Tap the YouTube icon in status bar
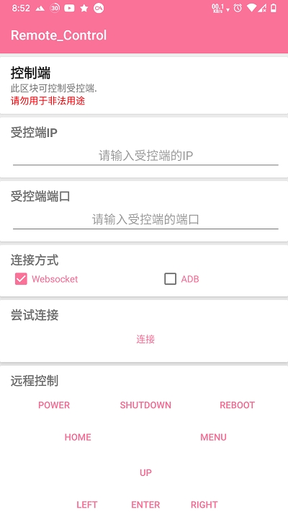 [x=69, y=9]
